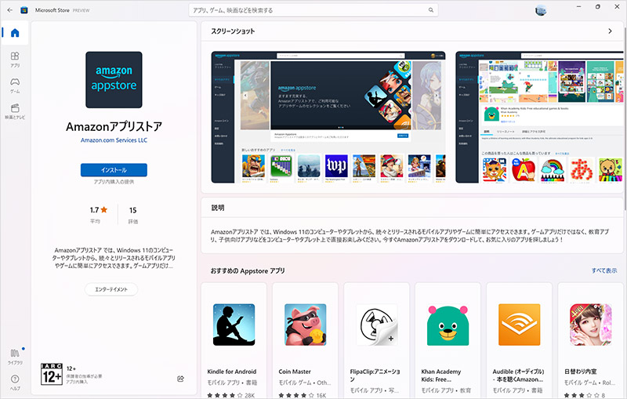Go back with the back arrow
The image size is (627, 399).
10,10
